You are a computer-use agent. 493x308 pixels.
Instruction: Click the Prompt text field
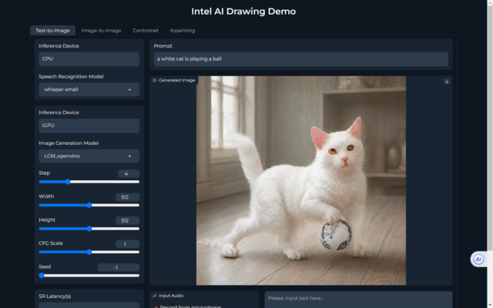point(301,59)
